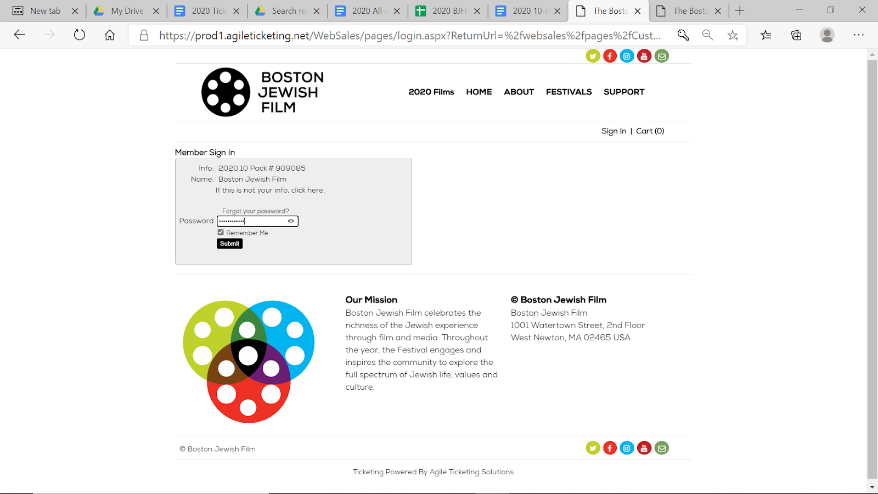Click the colorful film reel footer logo
Screen dimensions: 878x494
tap(249, 361)
